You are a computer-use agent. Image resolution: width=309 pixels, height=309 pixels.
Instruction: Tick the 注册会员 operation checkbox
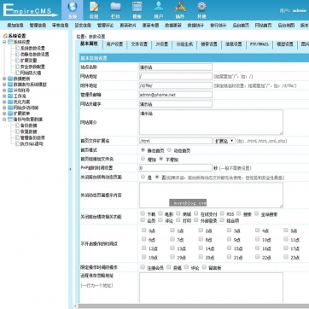(143, 267)
